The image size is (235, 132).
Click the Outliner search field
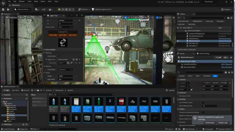point(205,18)
